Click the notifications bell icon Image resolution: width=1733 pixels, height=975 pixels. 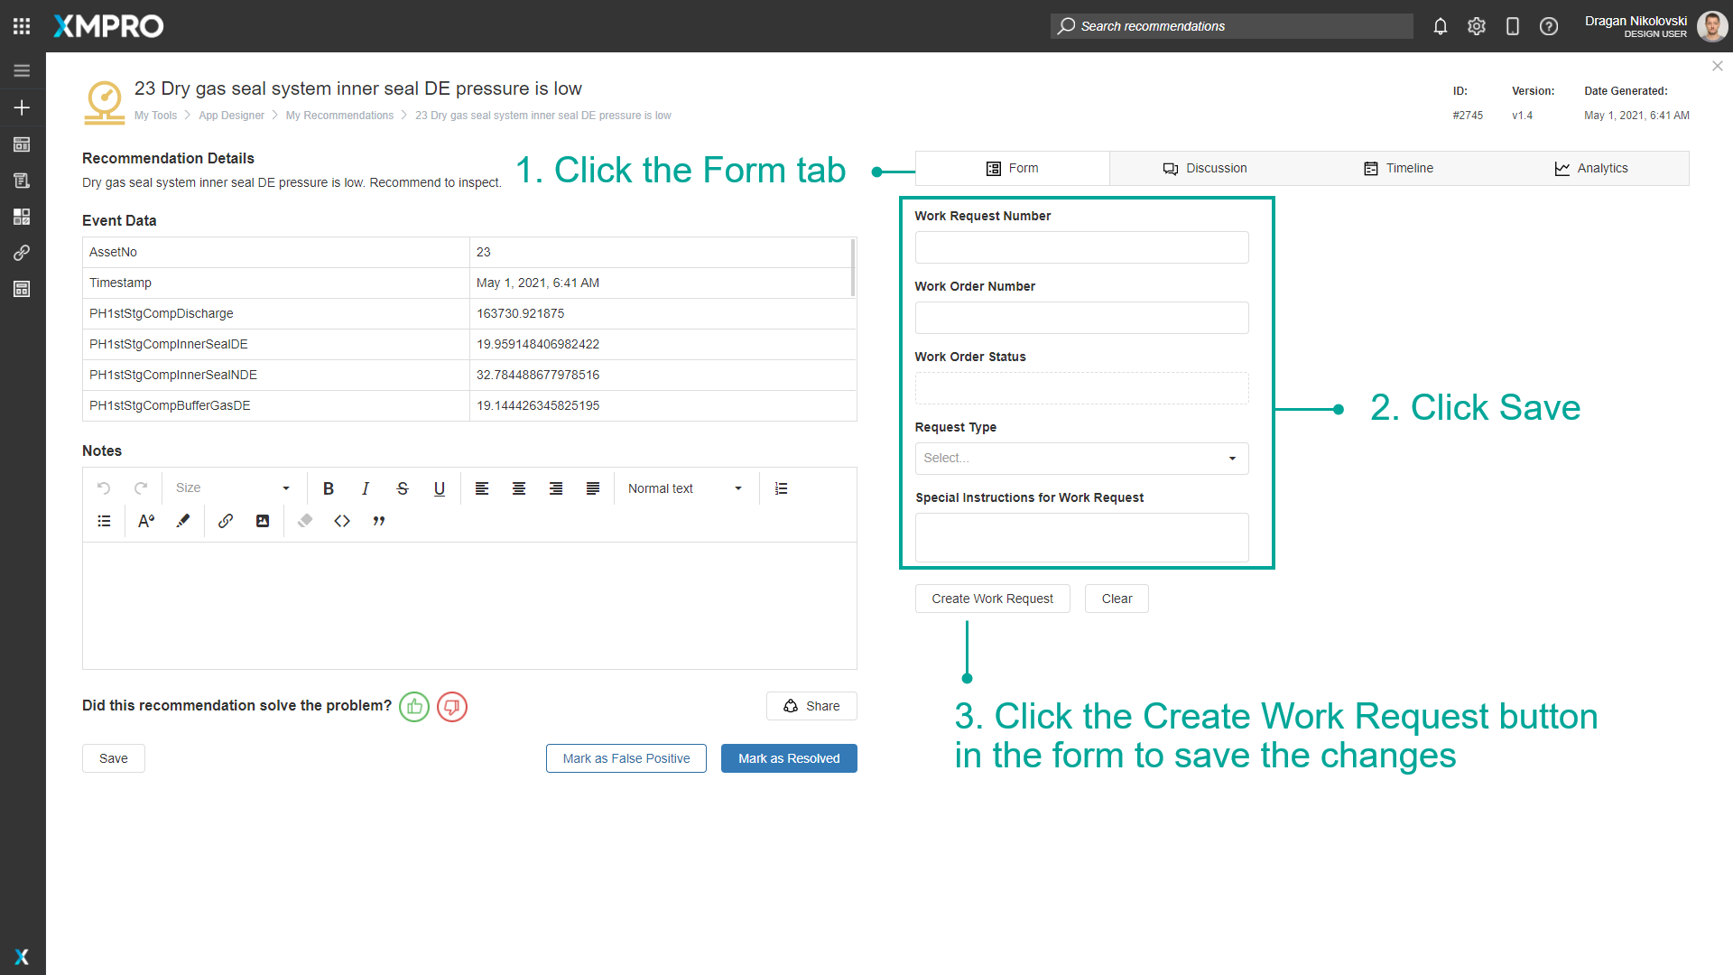pyautogui.click(x=1441, y=26)
